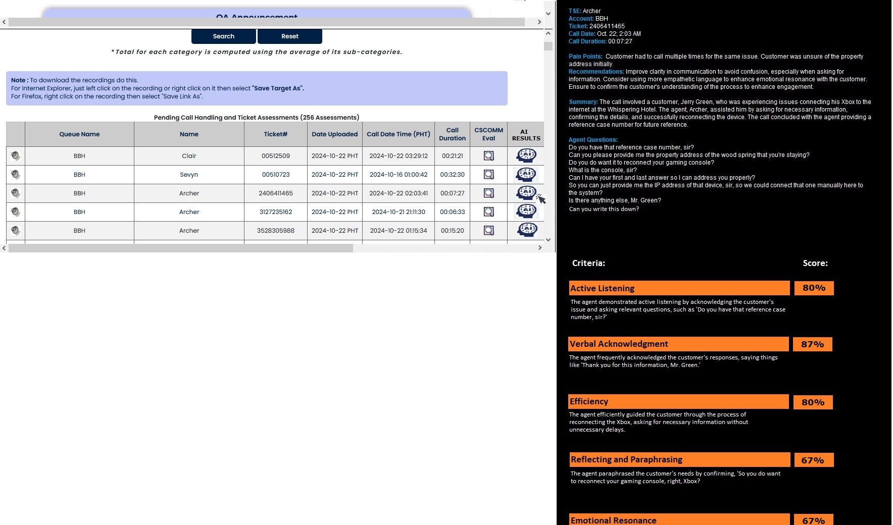Open CSCOMM Eval for ticket 00512509
893x525 pixels.
[488, 156]
